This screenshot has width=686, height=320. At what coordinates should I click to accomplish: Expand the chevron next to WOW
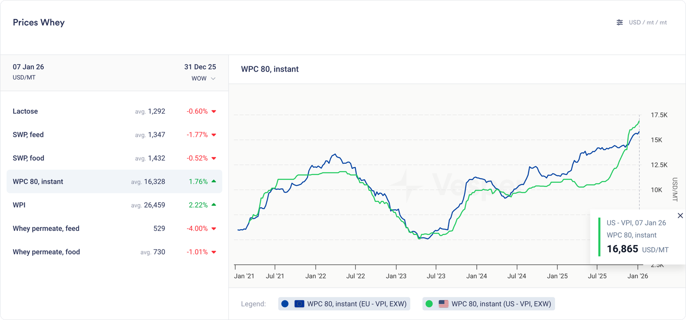[213, 78]
